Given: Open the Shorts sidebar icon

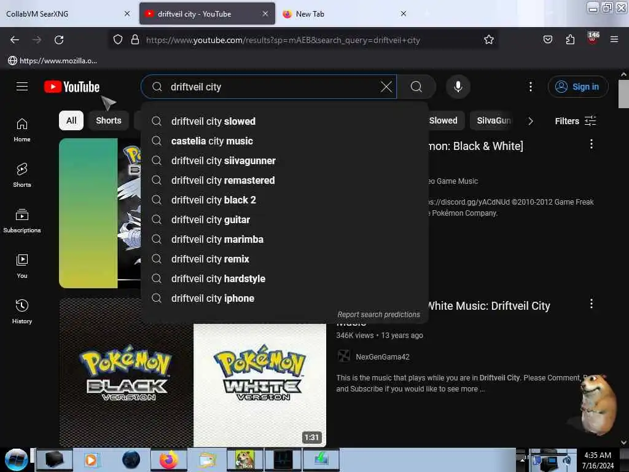Looking at the screenshot, I should pyautogui.click(x=22, y=175).
